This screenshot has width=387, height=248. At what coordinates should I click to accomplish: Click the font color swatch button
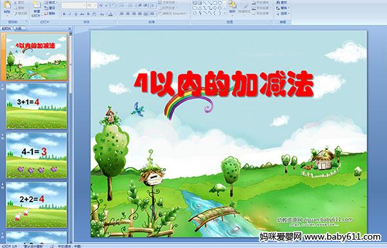tap(110, 14)
